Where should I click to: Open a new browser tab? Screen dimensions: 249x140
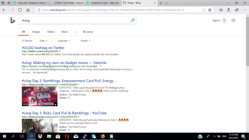pyautogui.click(x=161, y=3)
